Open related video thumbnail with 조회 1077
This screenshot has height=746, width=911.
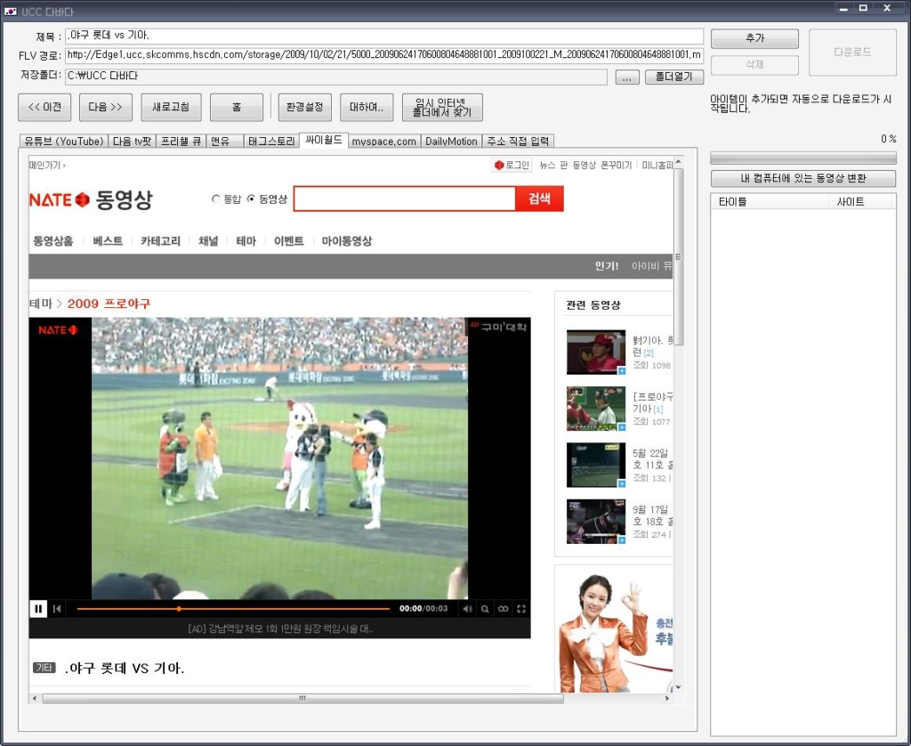pyautogui.click(x=596, y=409)
